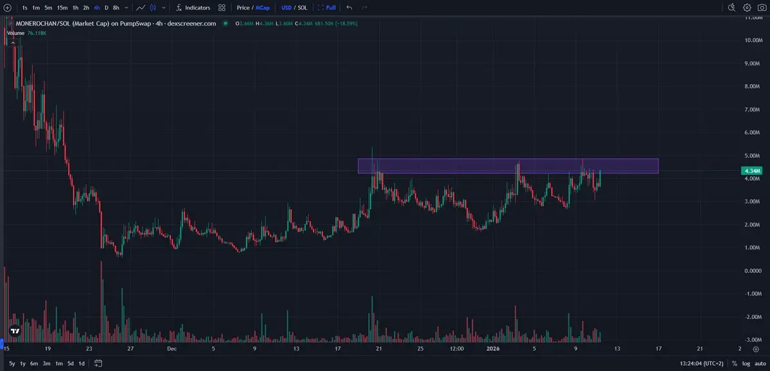This screenshot has height=371, width=770.
Task: Click the 2026 time axis label
Action: (492, 349)
